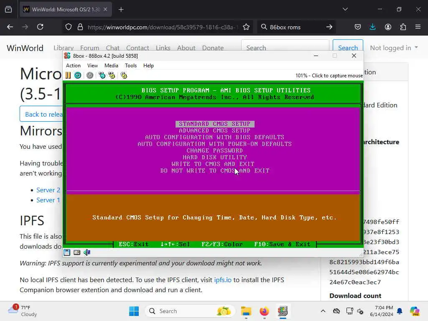428x321 pixels.
Task: Click WinWorld site search field
Action: tap(285, 48)
